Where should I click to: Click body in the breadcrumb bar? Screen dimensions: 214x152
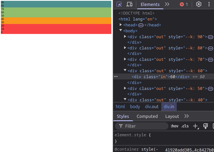click(135, 106)
